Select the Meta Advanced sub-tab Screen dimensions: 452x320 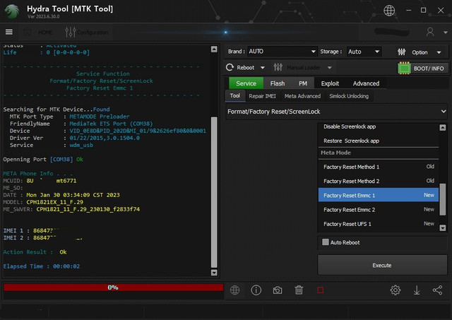point(302,96)
